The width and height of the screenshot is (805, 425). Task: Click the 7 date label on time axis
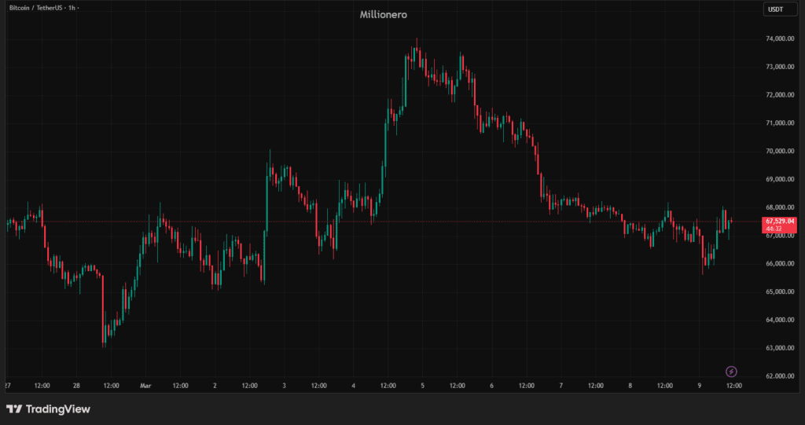pos(561,386)
